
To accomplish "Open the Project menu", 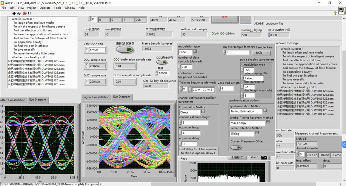I will [x=32, y=8].
